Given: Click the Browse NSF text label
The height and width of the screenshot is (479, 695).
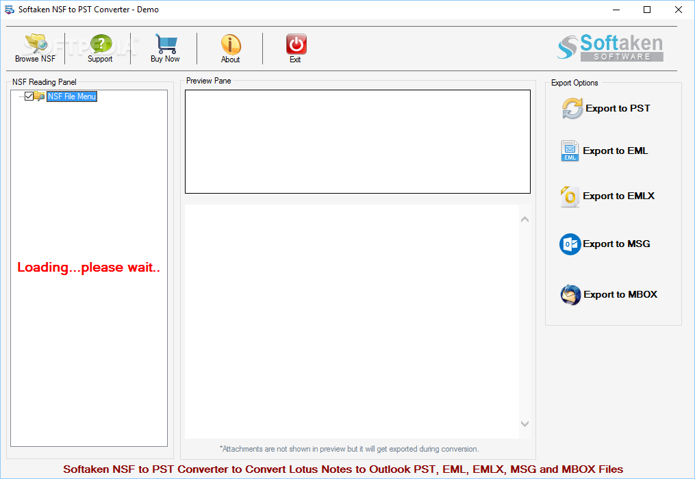Looking at the screenshot, I should tap(35, 59).
